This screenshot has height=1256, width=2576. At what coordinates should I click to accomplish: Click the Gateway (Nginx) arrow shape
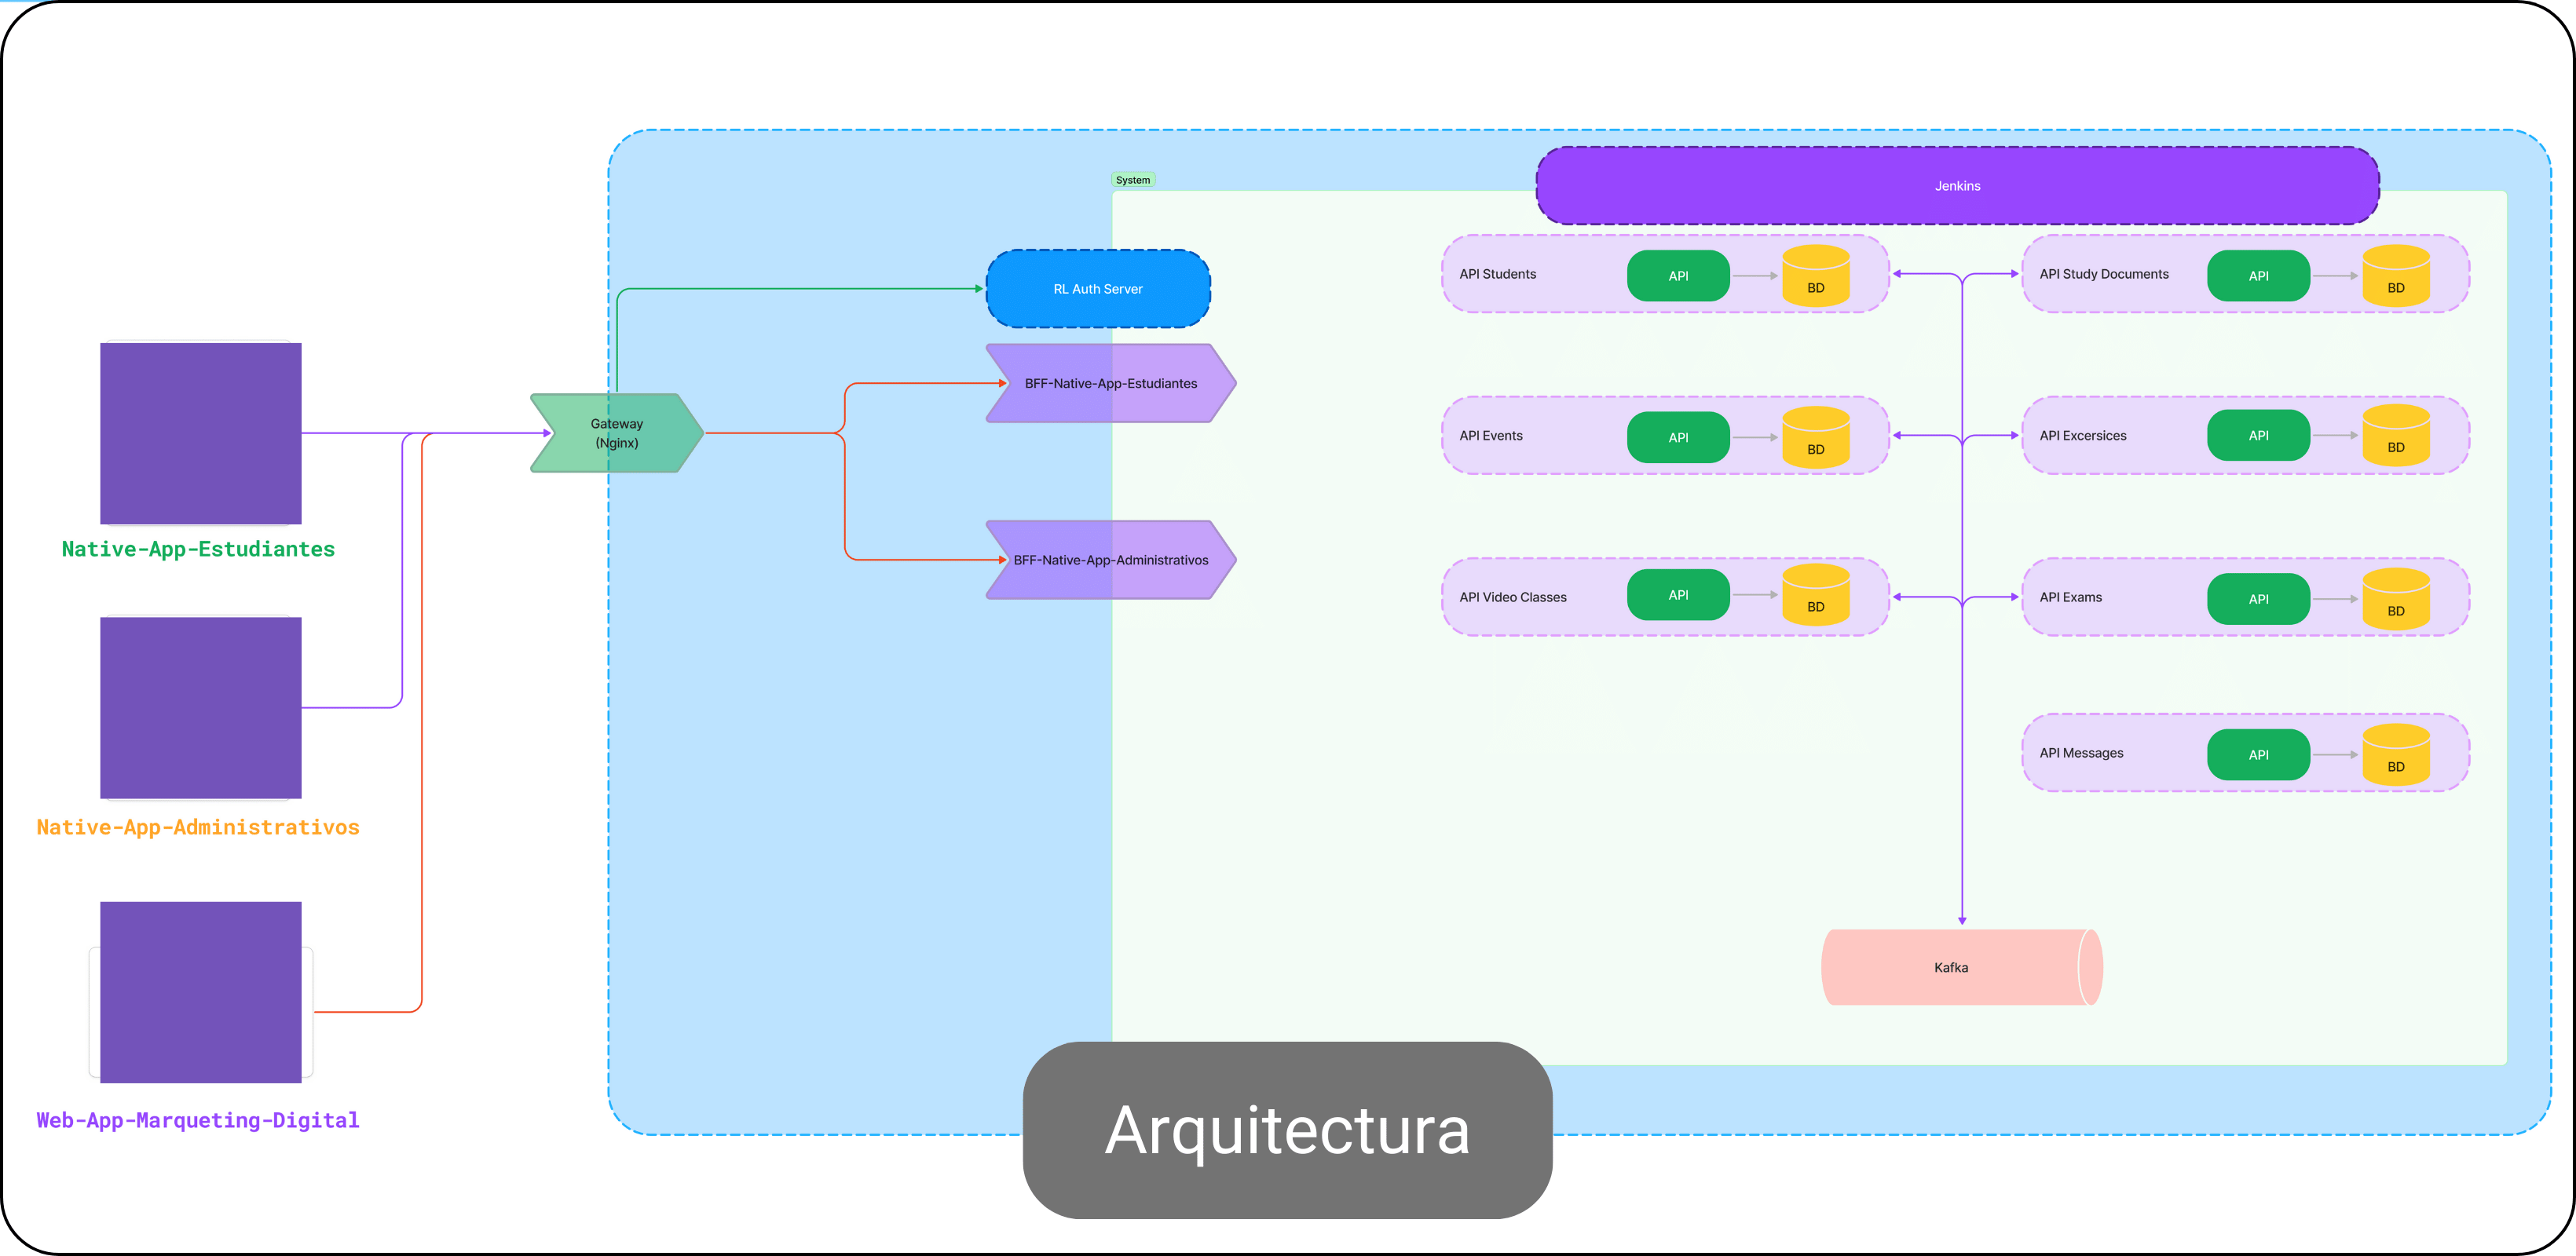(x=616, y=433)
